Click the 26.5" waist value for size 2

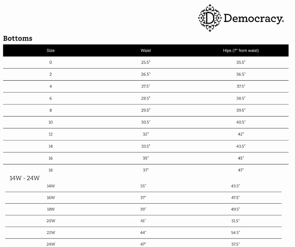pos(146,74)
